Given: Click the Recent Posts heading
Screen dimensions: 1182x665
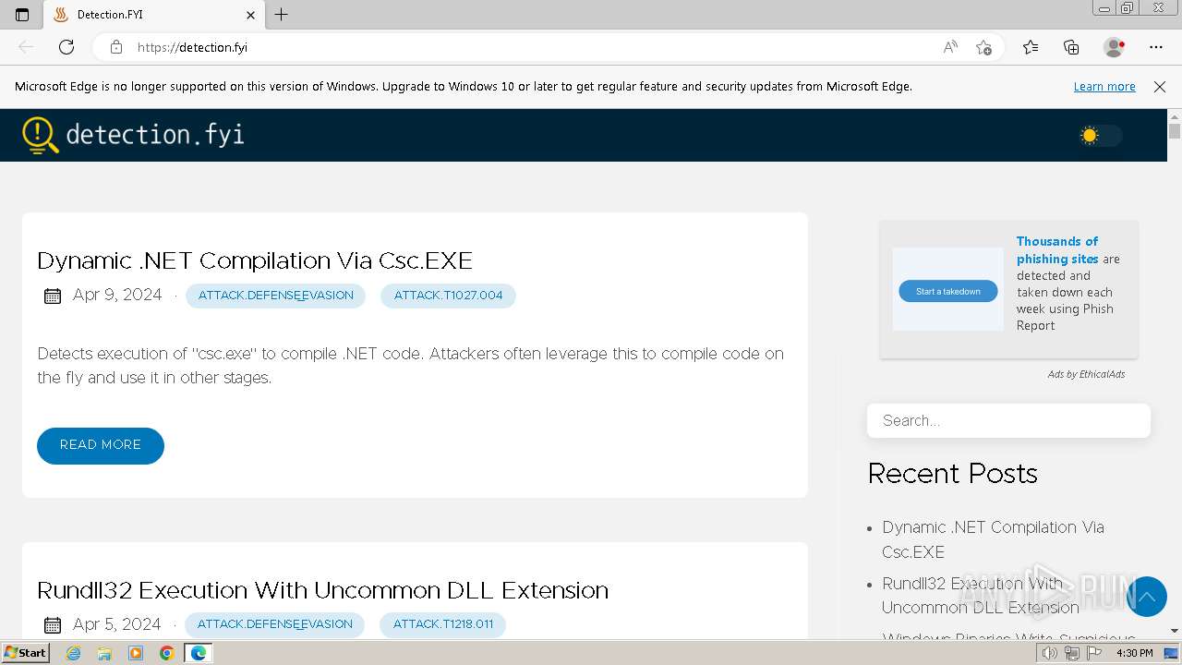Looking at the screenshot, I should pos(952,474).
